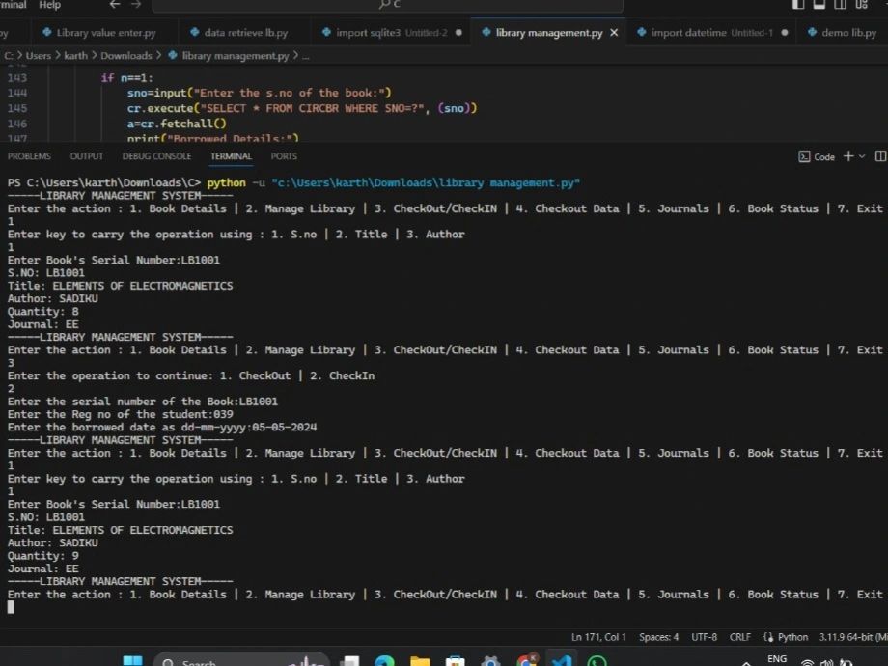Launch Google Chrome from the taskbar
The image size is (888, 666).
coord(525,662)
